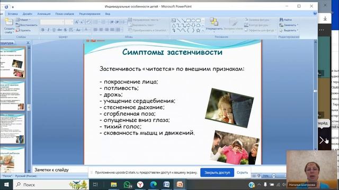Open the Insert (Вставка) ribbon tab
The width and height of the screenshot is (339, 190).
pyautogui.click(x=13, y=14)
